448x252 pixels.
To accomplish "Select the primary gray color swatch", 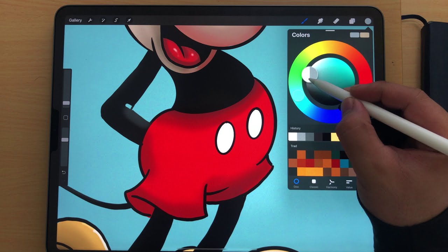I will coord(355,35).
